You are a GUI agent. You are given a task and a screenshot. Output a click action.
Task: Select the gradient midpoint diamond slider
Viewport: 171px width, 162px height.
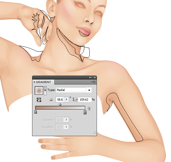tap(60, 105)
